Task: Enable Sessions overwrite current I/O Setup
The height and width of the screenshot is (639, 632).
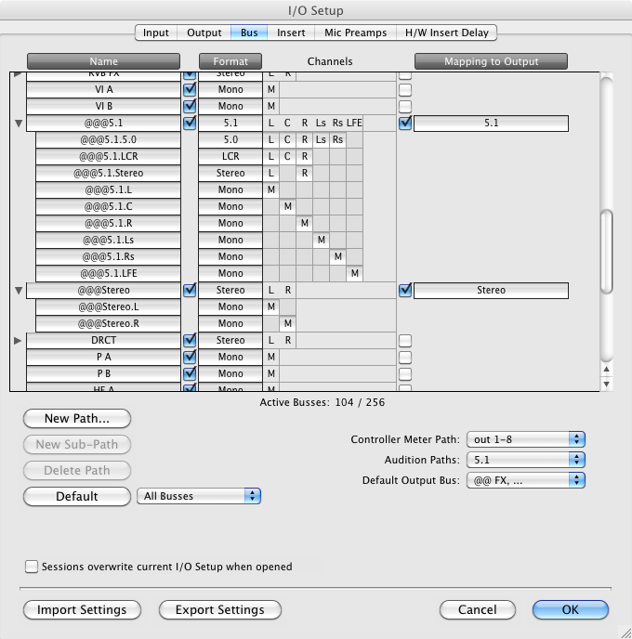Action: (x=33, y=567)
